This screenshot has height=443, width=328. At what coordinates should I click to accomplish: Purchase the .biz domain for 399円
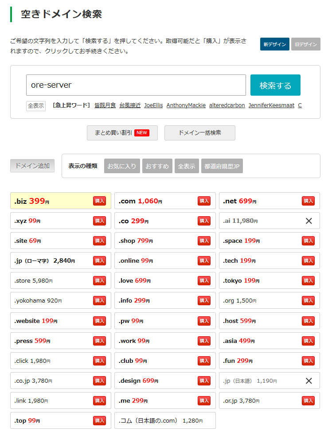100,201
